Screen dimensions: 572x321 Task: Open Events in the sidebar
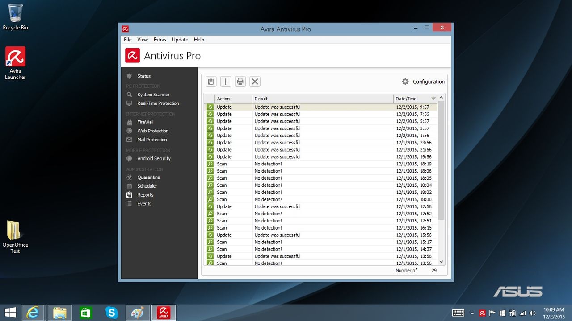[144, 204]
